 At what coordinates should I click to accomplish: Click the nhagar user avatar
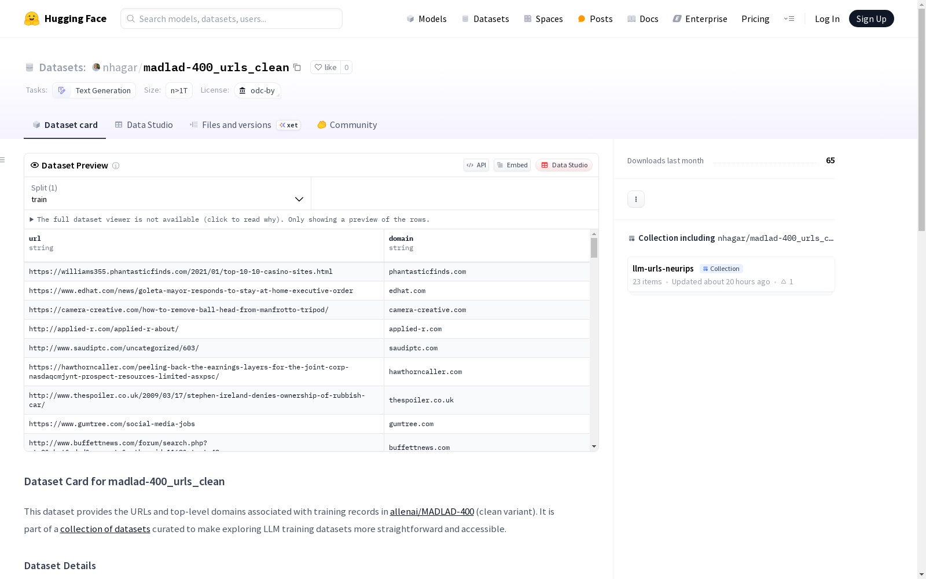coord(96,67)
